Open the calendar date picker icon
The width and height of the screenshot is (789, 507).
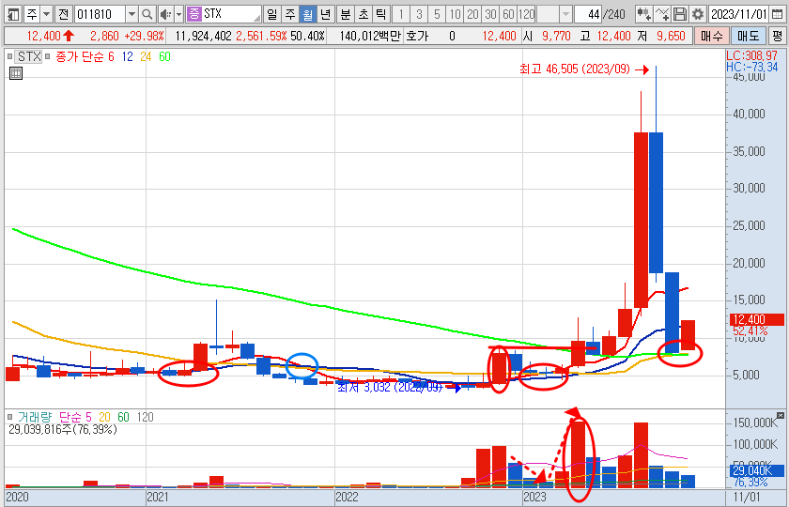[x=777, y=14]
